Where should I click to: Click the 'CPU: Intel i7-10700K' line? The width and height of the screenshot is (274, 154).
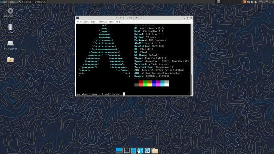159,70
